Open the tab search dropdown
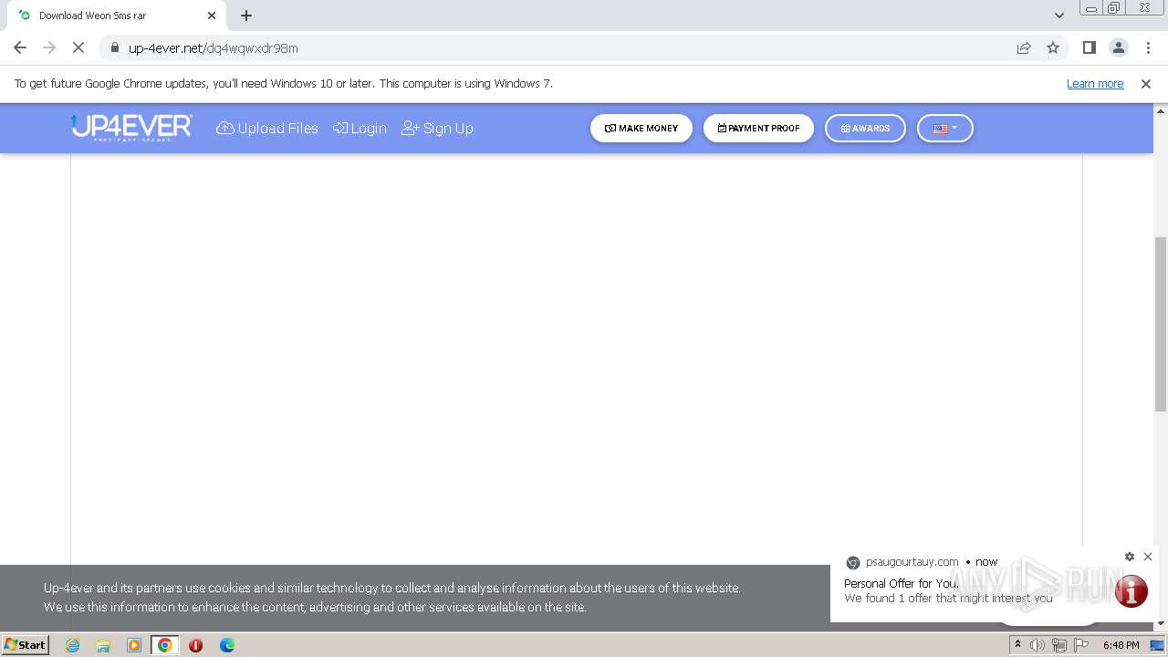The image size is (1168, 657). coord(1058,16)
